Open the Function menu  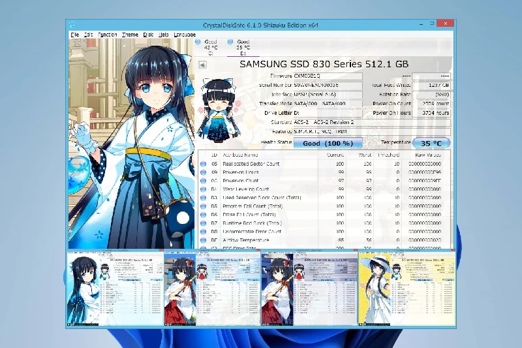(x=107, y=35)
